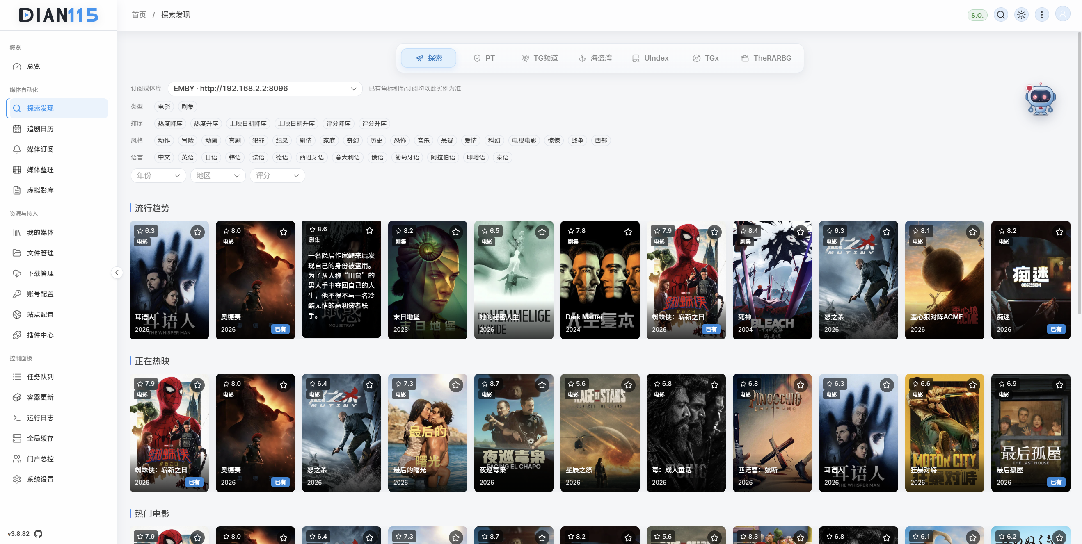1082x544 pixels.
Task: Open 站点配置 site settings
Action: point(57,315)
